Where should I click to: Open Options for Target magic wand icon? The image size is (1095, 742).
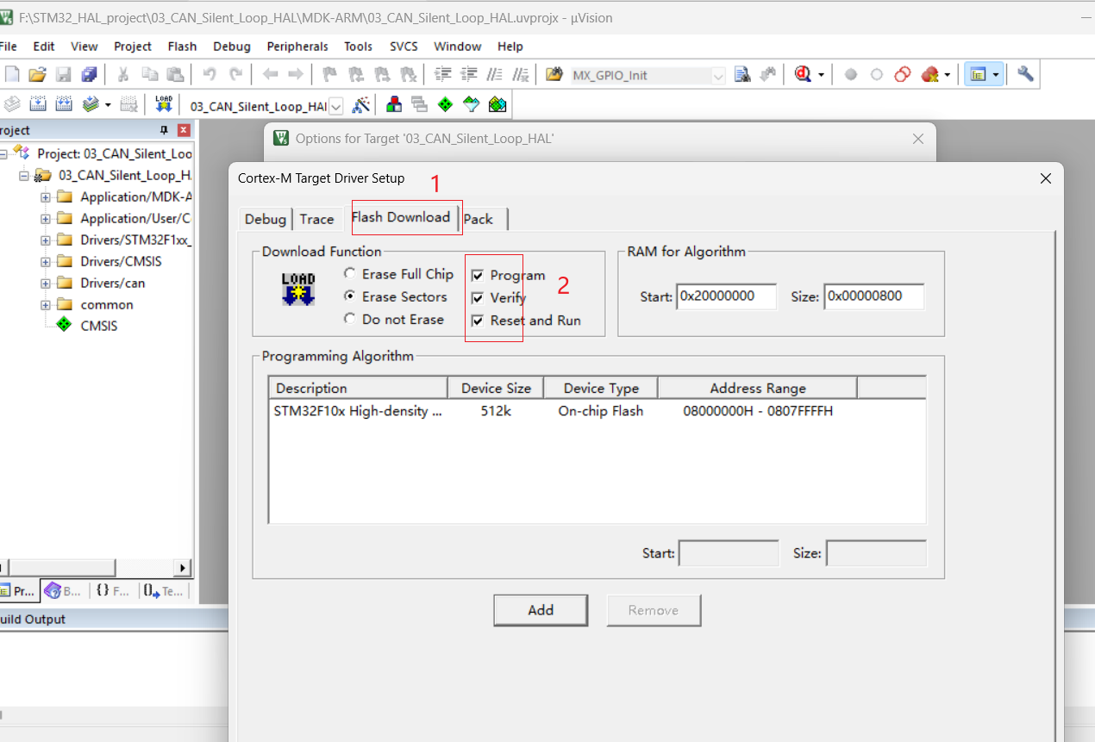click(362, 105)
